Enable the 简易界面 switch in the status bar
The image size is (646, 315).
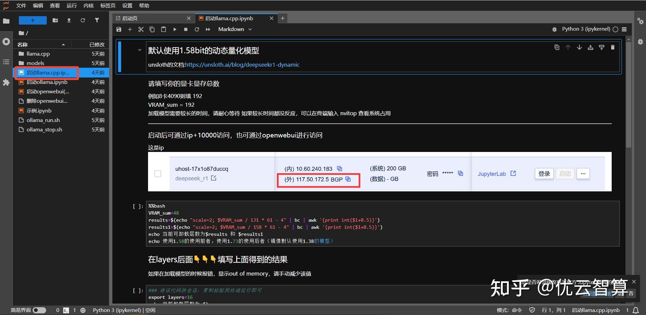(39, 310)
